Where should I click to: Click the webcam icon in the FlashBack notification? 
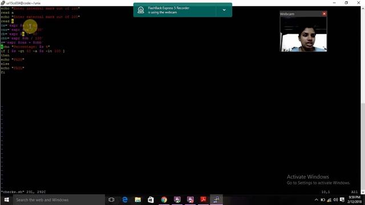[x=141, y=10]
